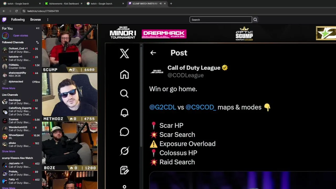Open Fatty +1 channel
Viewport: 336px width, 189px height.
pyautogui.click(x=21, y=181)
